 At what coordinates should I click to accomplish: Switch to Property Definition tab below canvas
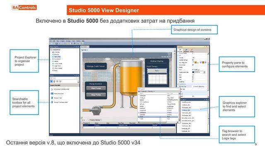(95, 120)
